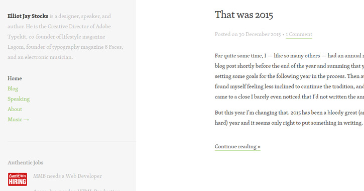The width and height of the screenshot is (364, 191).
Task: Click the paragraph starting "But this year"
Action: (x=289, y=118)
